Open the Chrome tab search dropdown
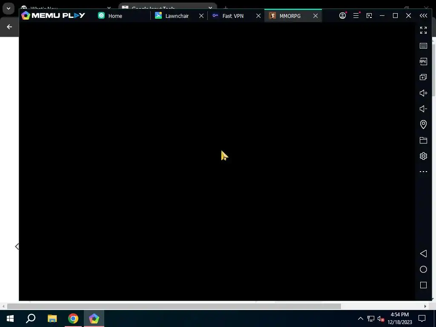 coord(9,9)
